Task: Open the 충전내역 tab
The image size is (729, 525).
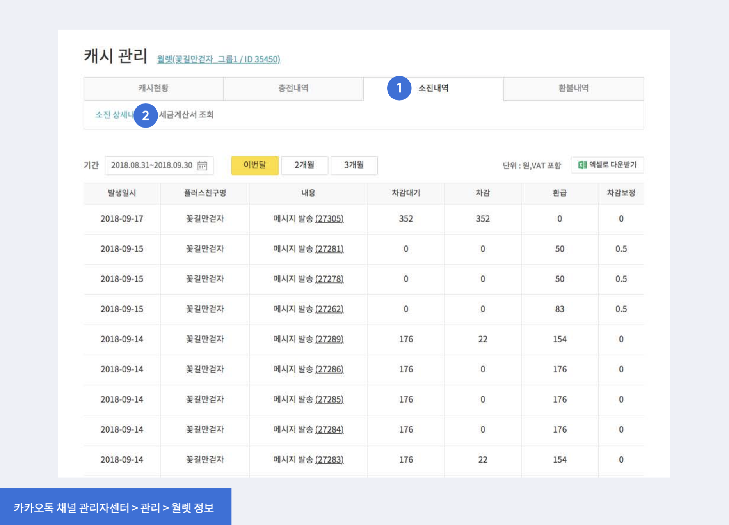Action: click(293, 88)
